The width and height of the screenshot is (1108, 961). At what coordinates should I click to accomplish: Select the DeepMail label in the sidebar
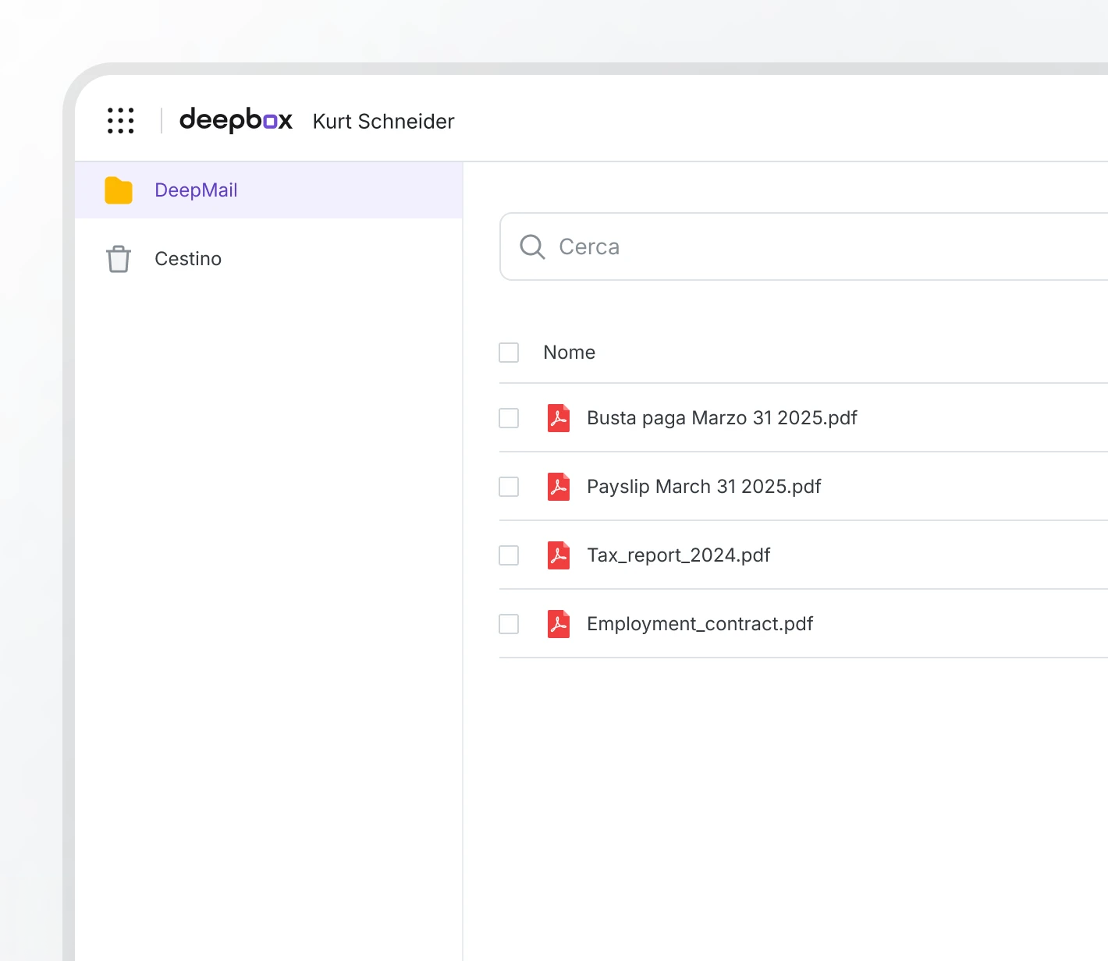196,190
